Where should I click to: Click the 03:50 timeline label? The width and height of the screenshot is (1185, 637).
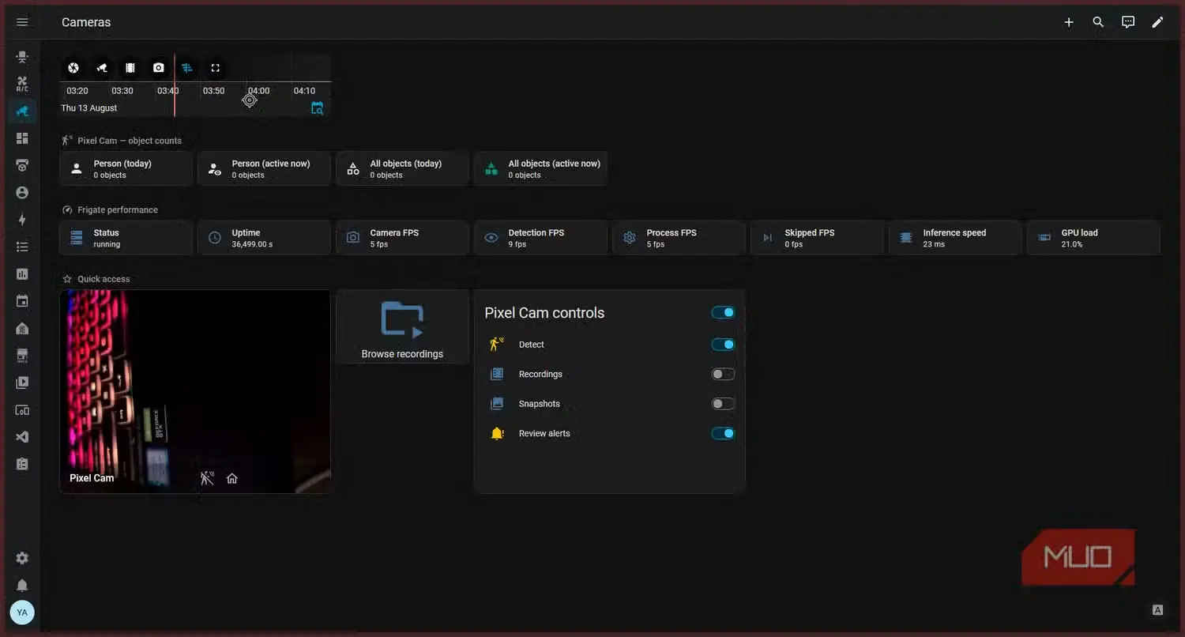tap(213, 91)
